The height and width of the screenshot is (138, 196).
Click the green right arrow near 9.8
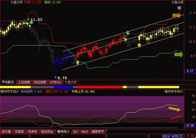179,54
